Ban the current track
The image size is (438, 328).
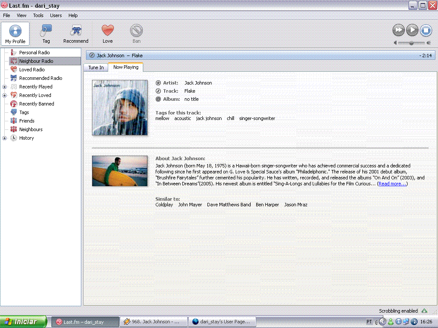click(x=136, y=34)
